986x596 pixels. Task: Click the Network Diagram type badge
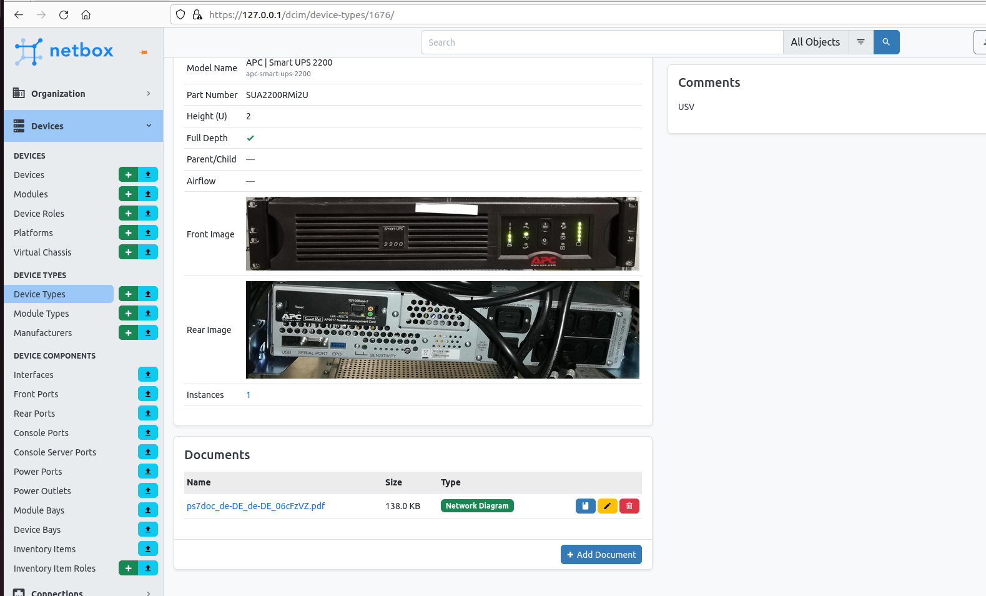[477, 506]
